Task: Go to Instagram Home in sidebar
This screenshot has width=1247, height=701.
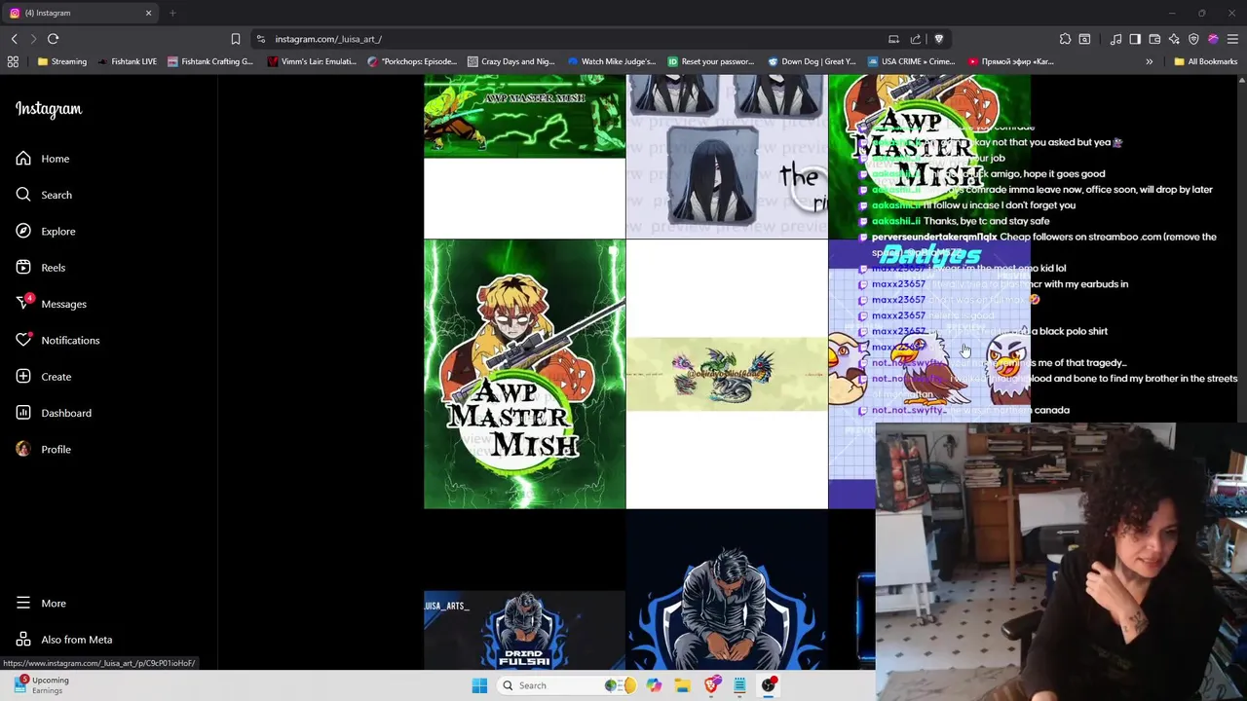Action: 42,159
